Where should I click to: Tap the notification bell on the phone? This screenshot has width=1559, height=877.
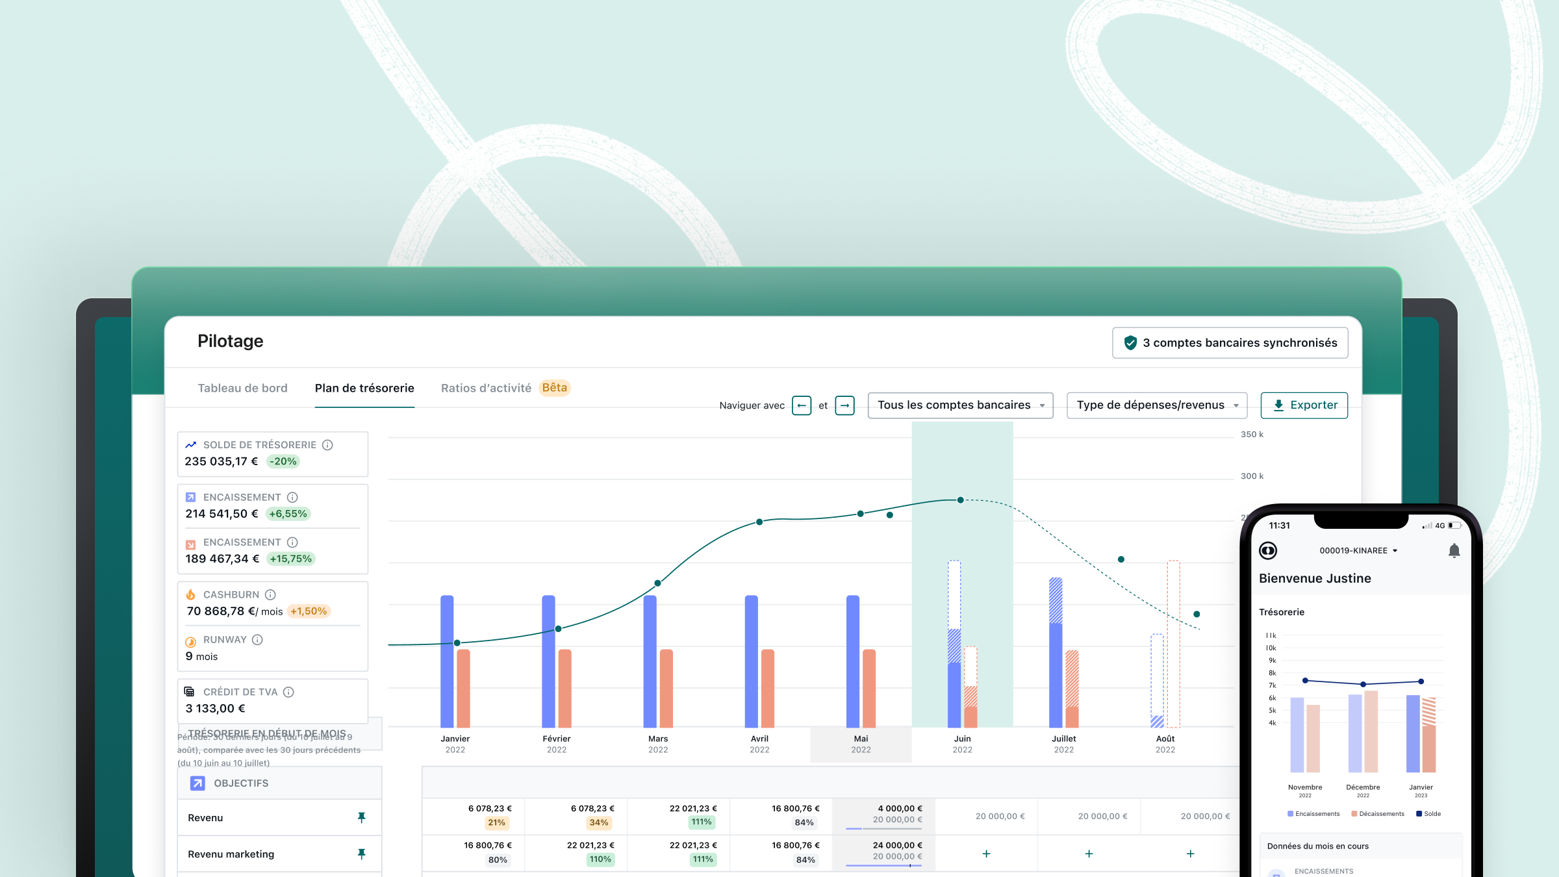pyautogui.click(x=1454, y=551)
